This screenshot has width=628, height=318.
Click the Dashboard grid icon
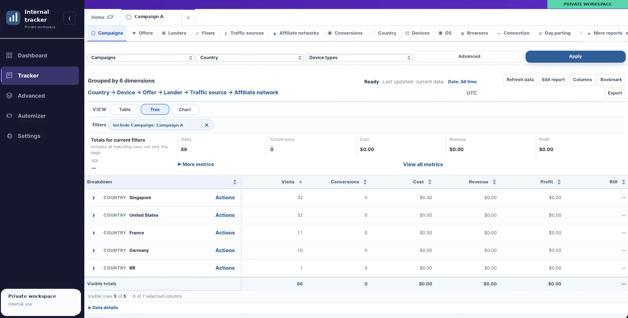click(x=9, y=55)
